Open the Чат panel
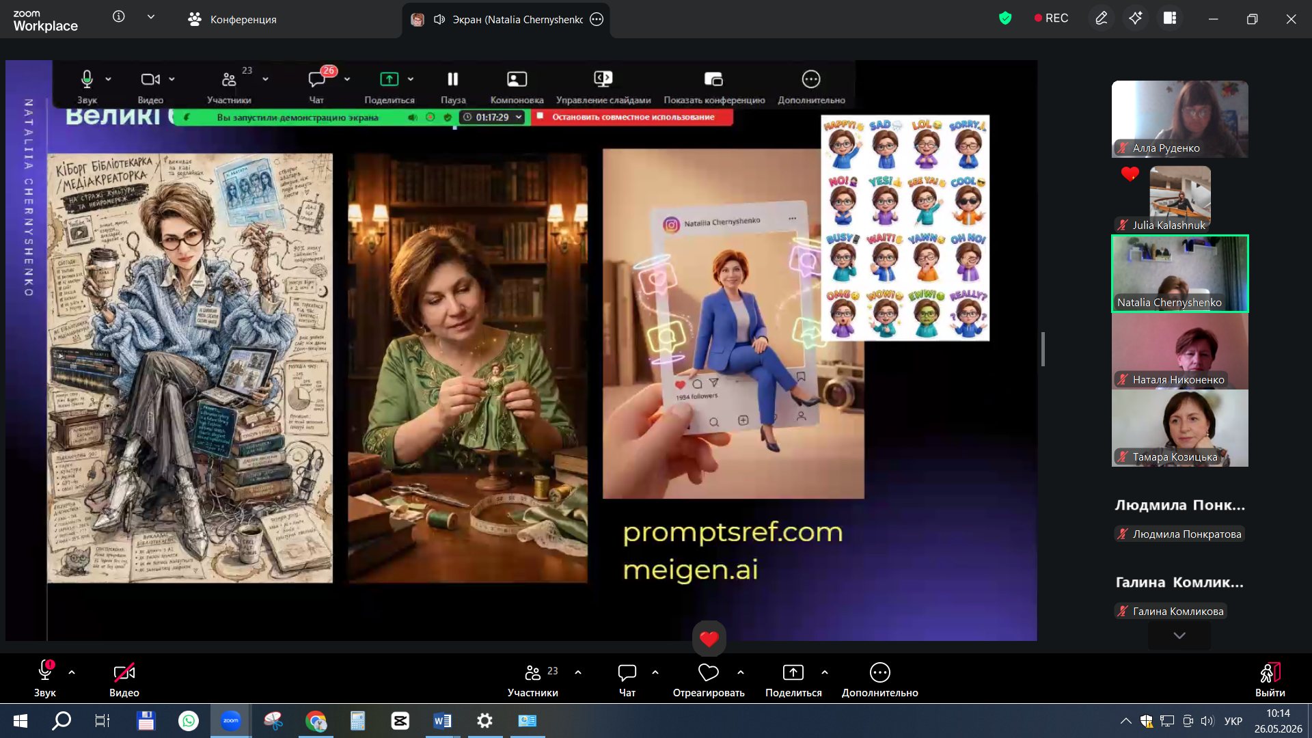The image size is (1312, 738). coord(627,680)
